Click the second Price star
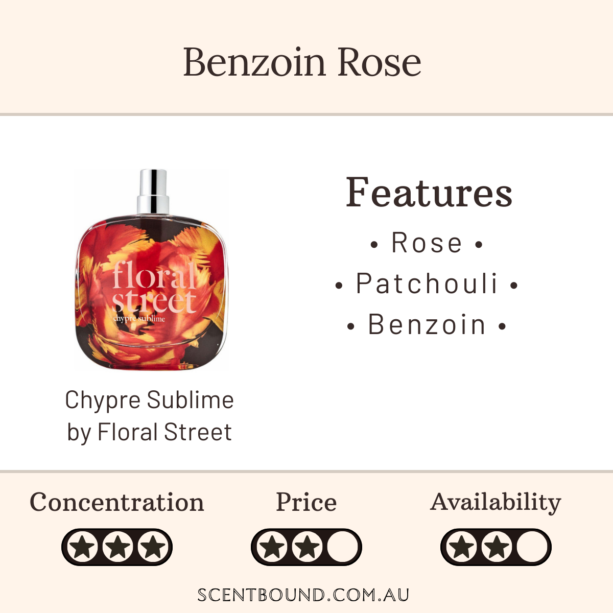The width and height of the screenshot is (613, 613). pos(307,547)
